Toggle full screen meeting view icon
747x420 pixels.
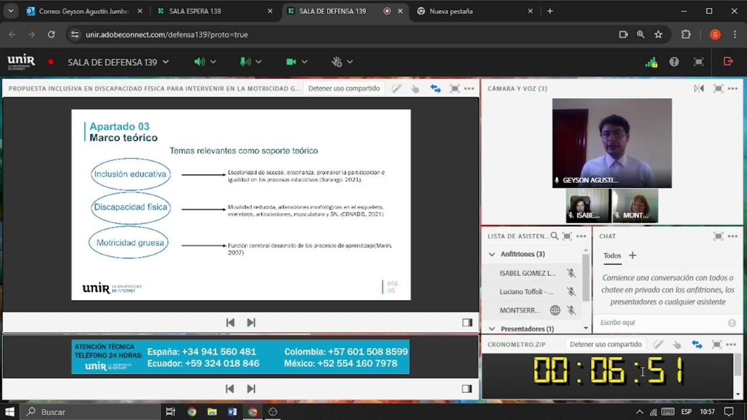coord(699,62)
